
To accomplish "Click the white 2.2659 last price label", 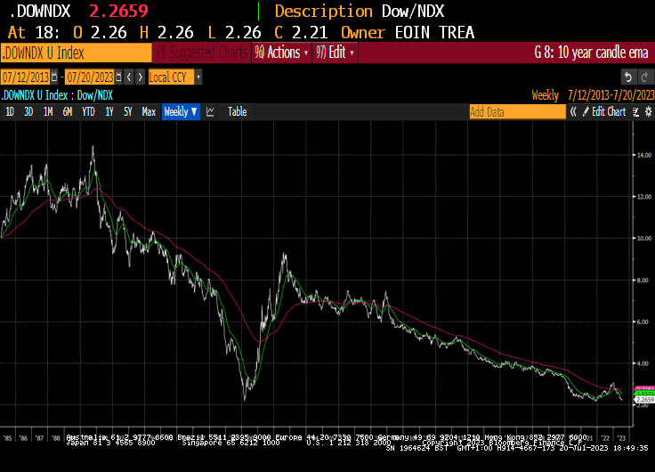I will pyautogui.click(x=644, y=400).
